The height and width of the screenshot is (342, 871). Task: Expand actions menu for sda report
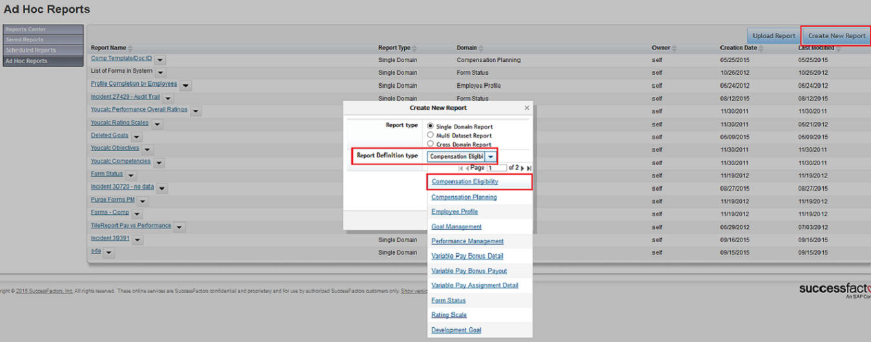pos(109,252)
